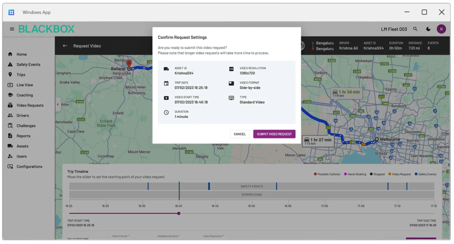Click the '1280x720' resolution value
The height and width of the screenshot is (244, 454).
247,73
